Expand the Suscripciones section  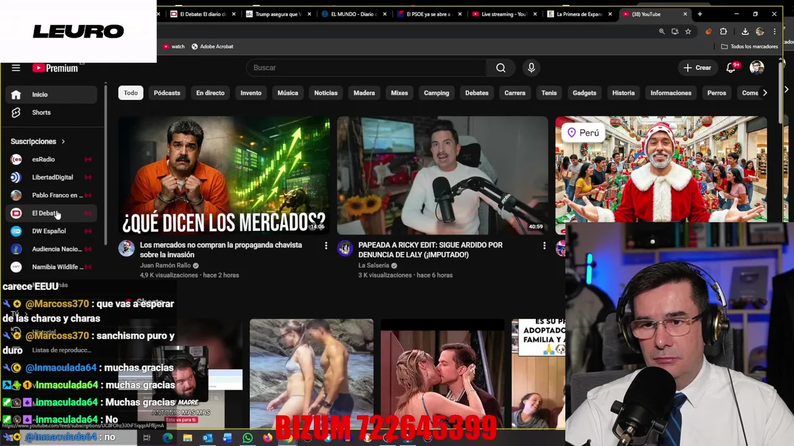pyautogui.click(x=38, y=141)
